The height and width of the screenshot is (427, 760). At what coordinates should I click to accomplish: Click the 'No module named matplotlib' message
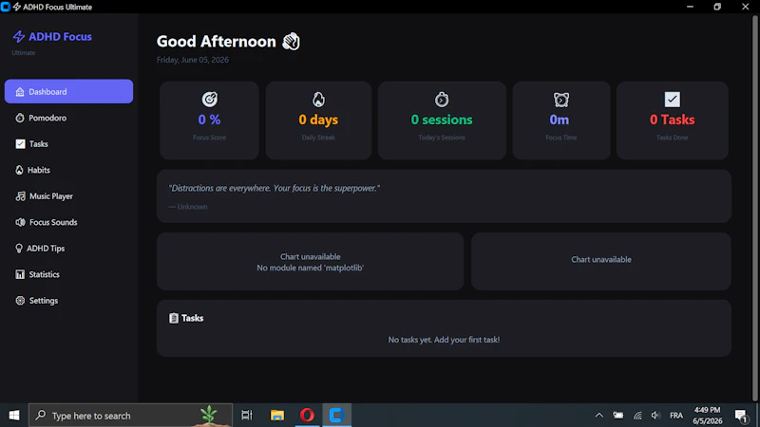pos(311,268)
